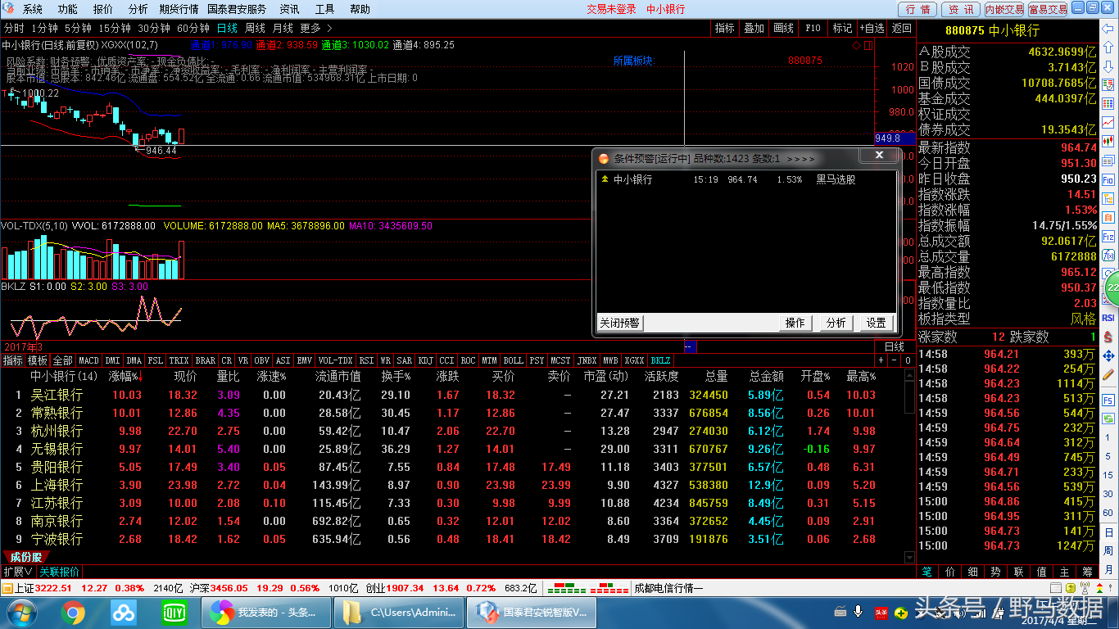Image resolution: width=1119 pixels, height=629 pixels.
Task: Select the 分时 timeframe
Action: point(14,28)
